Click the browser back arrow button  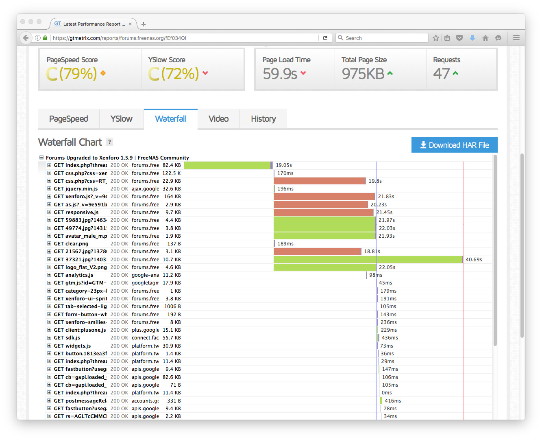click(x=26, y=38)
